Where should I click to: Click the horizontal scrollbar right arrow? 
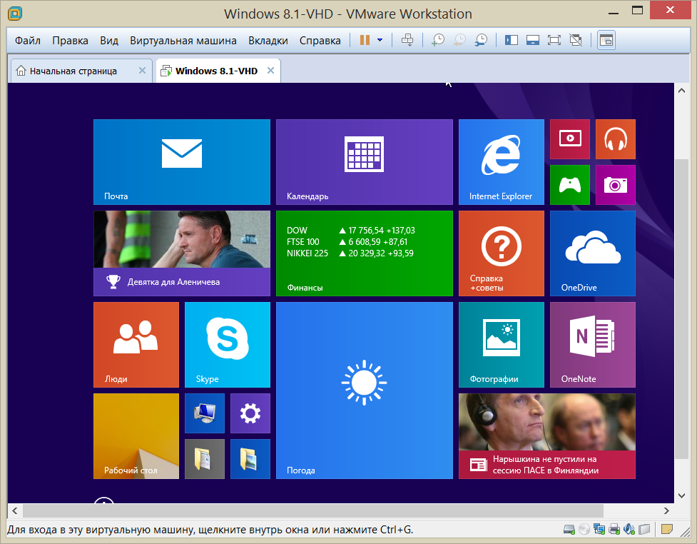point(666,510)
